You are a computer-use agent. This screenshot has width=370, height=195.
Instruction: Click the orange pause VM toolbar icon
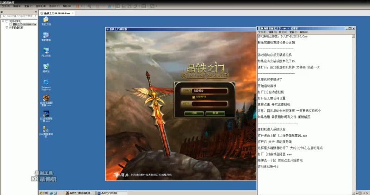pyautogui.click(x=78, y=6)
